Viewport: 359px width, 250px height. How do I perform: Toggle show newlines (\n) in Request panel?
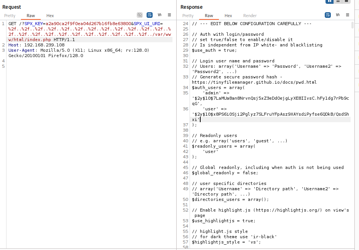coord(160,15)
